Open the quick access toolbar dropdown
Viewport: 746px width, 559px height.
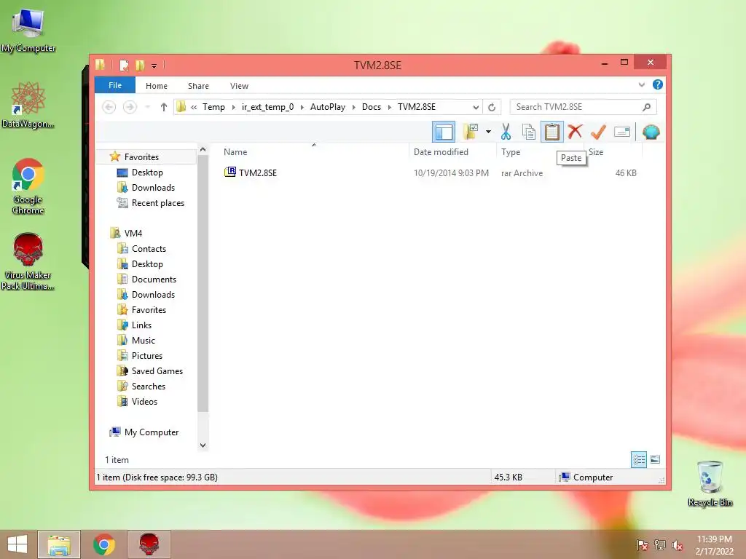(154, 66)
